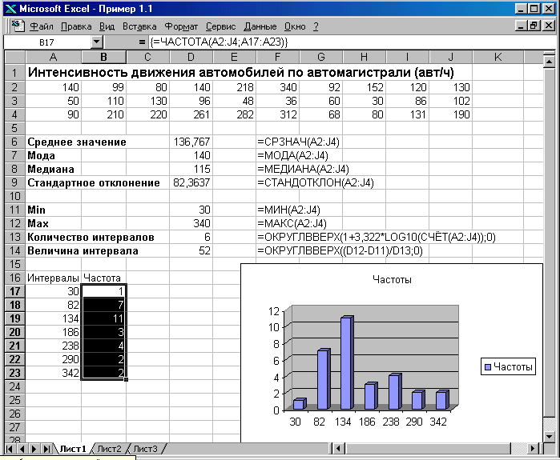Open the Вставка menu
This screenshot has width=560, height=460.
(139, 26)
